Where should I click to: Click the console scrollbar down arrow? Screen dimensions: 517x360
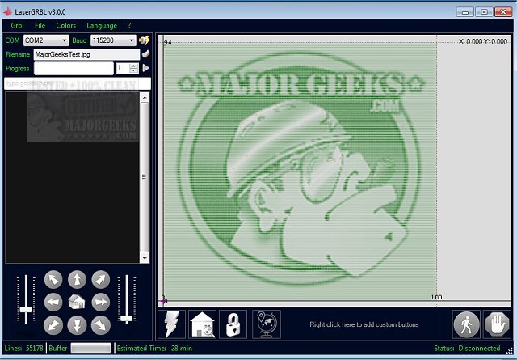[145, 258]
